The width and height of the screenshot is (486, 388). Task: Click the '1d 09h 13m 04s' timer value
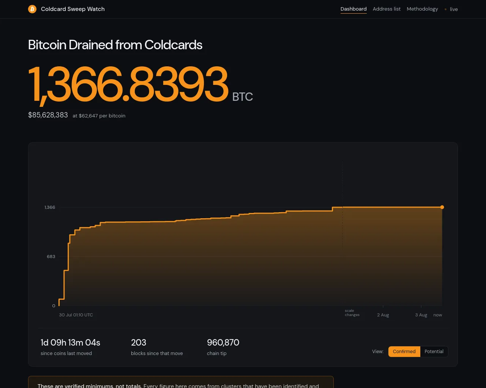[70, 343]
